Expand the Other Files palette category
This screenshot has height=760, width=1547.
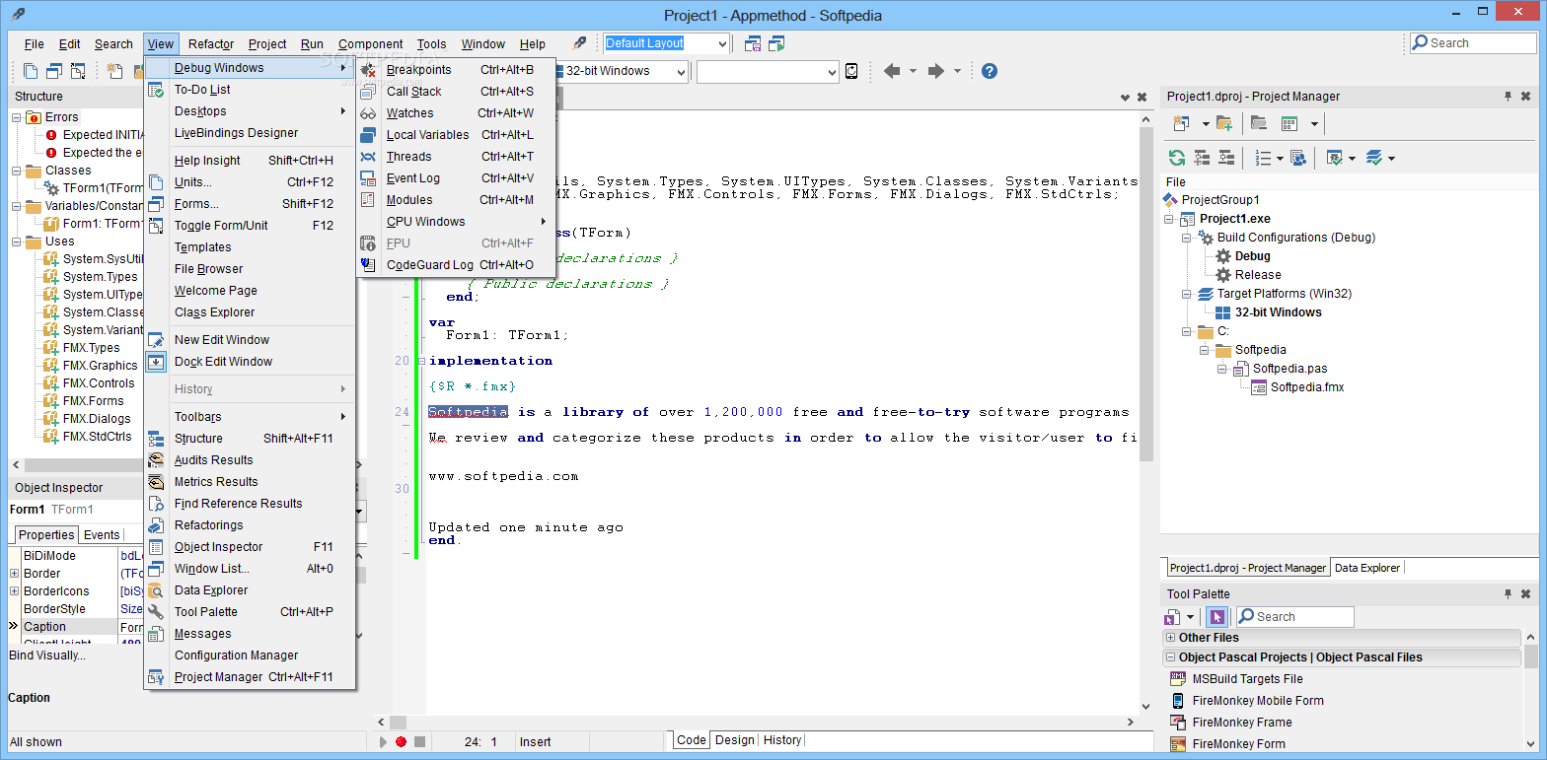coord(1171,638)
